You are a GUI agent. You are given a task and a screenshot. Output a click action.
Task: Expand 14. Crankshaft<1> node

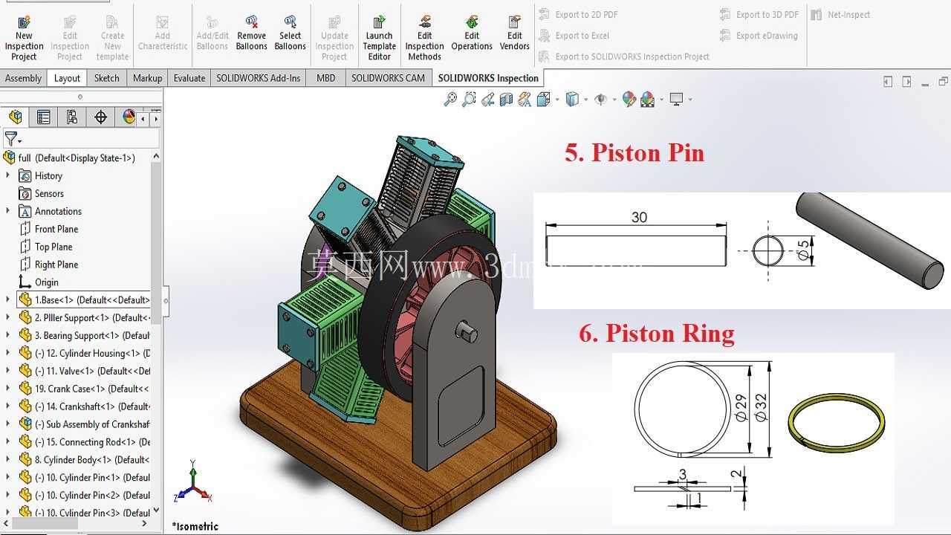(8, 406)
